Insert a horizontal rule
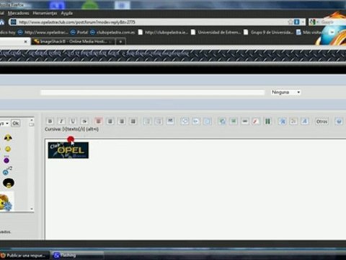This screenshot has height=260, width=346. (x=170, y=121)
